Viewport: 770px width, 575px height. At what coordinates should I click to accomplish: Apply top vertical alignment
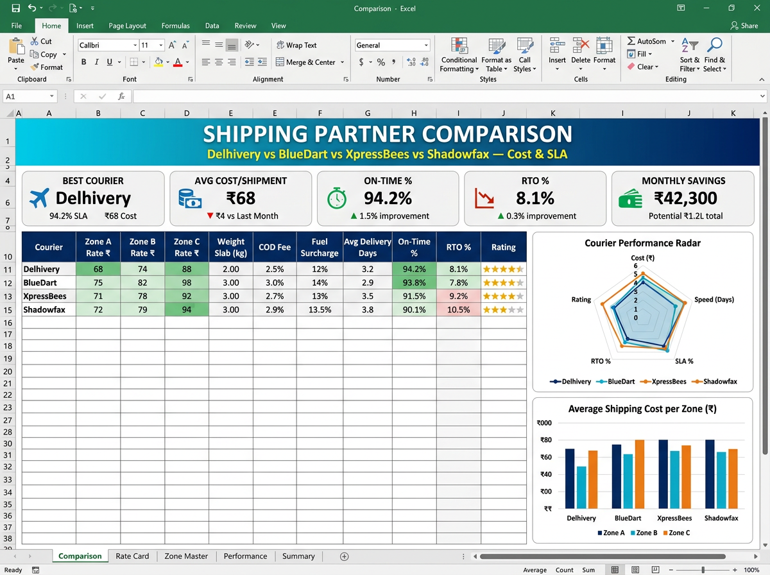tap(206, 45)
